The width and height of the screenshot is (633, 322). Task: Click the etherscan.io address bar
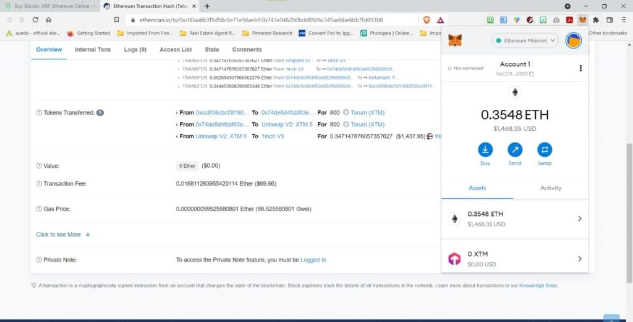(x=261, y=19)
